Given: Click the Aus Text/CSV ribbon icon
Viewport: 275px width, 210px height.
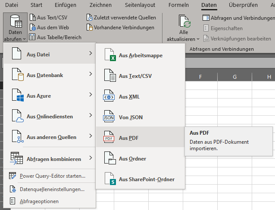Looking at the screenshot, I should [33, 18].
